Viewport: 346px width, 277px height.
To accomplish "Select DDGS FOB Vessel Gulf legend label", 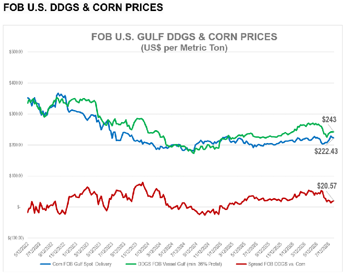I will 180,264.
